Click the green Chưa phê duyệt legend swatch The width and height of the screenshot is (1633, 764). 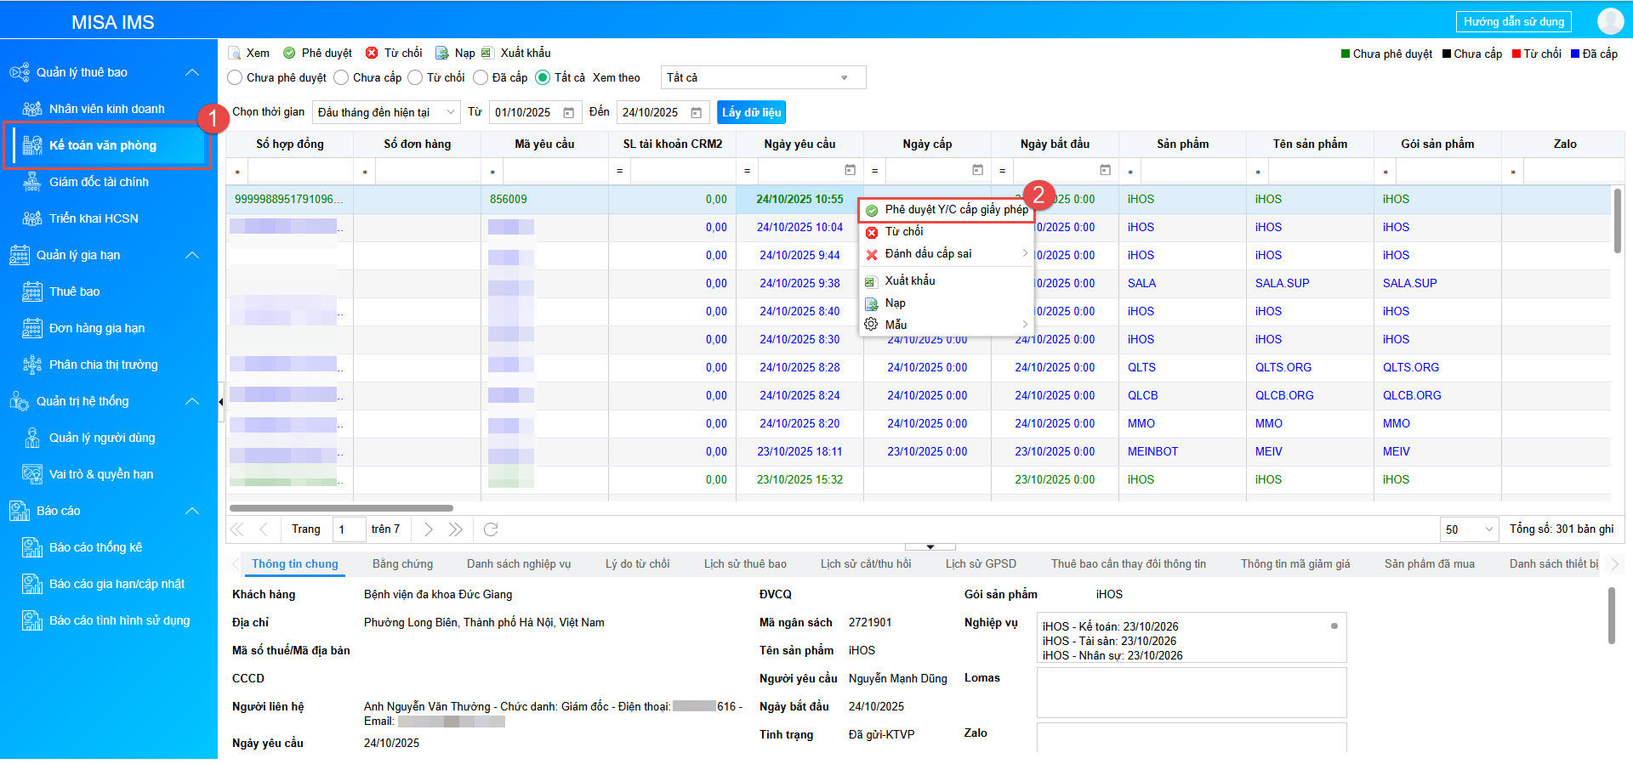tap(1346, 54)
